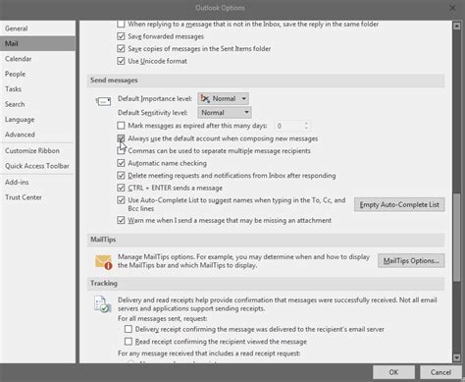Open the Language options category

coord(37,120)
